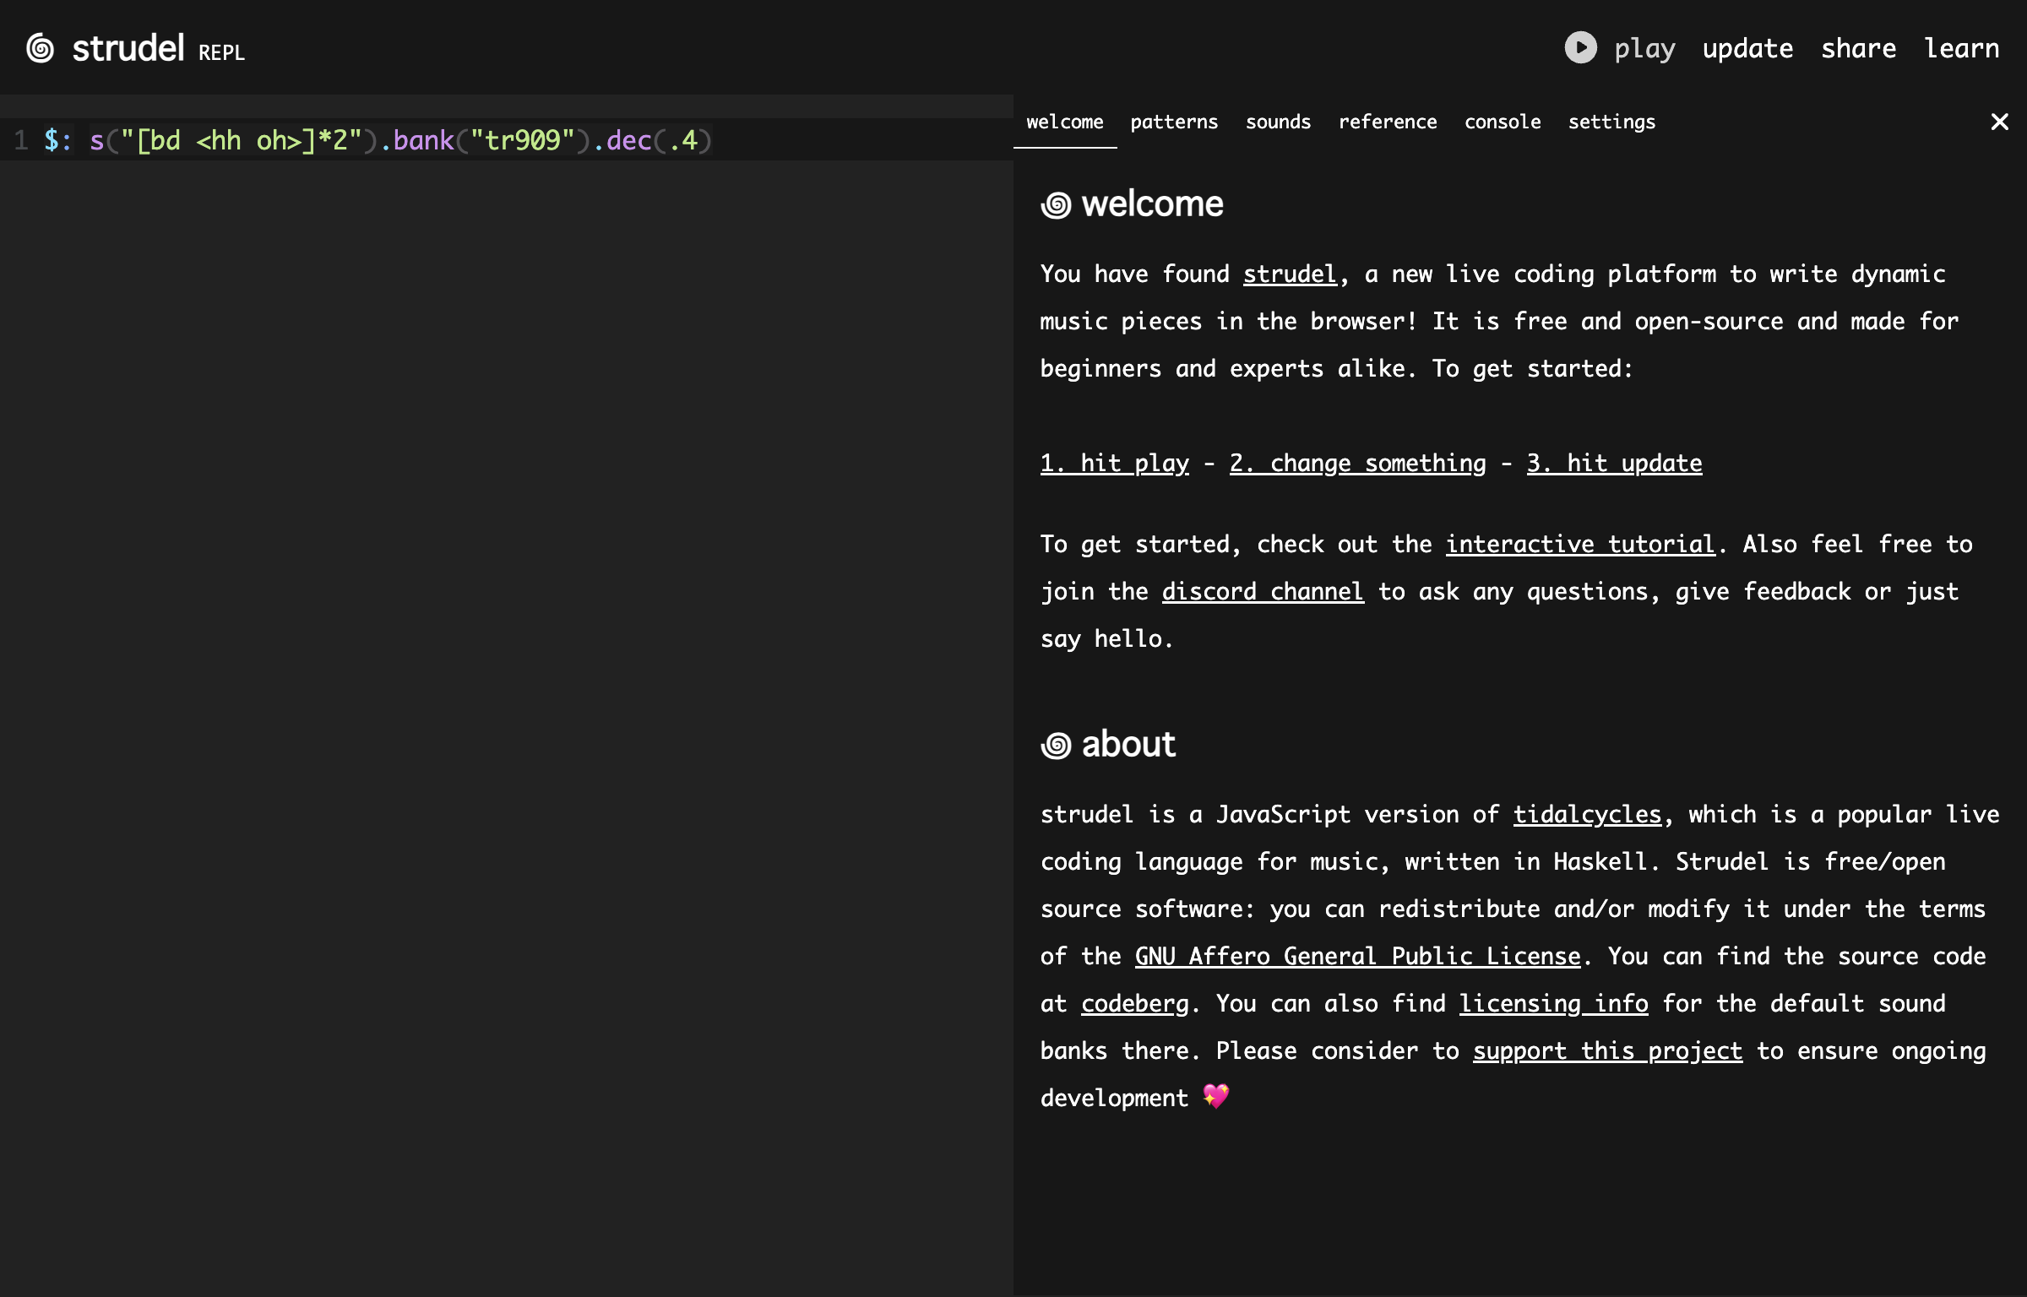Click the spiral icon beside welcome heading
The image size is (2027, 1297).
coord(1056,205)
